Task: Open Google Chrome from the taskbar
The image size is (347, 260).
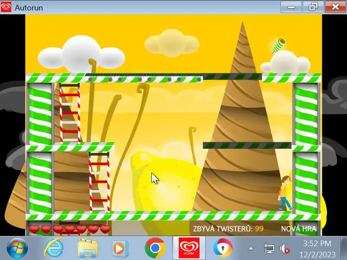Action: pos(155,248)
